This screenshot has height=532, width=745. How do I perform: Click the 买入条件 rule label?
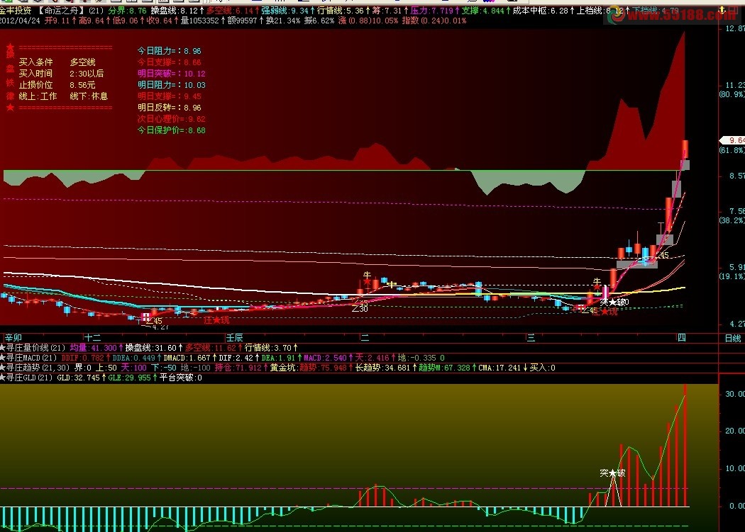35,62
